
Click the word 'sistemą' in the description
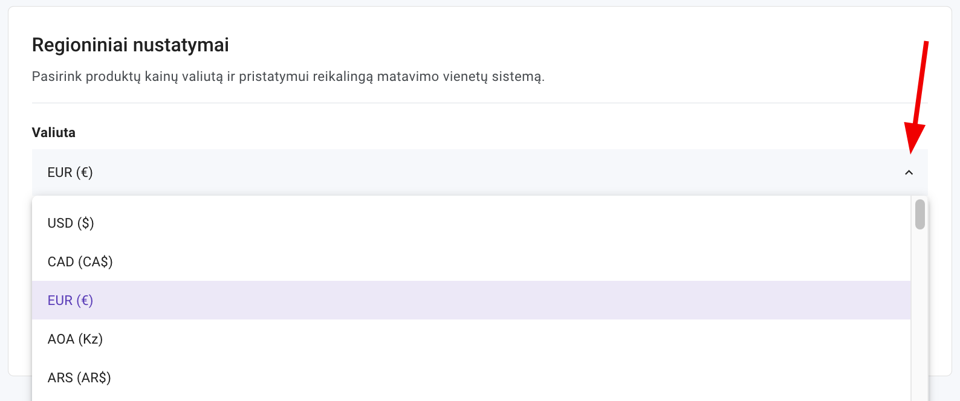tap(517, 77)
